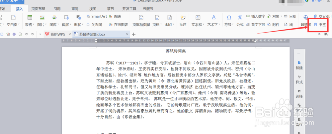332x134 pixels.
Task: Click the horizontal ruler above the page
Action: pyautogui.click(x=176, y=40)
